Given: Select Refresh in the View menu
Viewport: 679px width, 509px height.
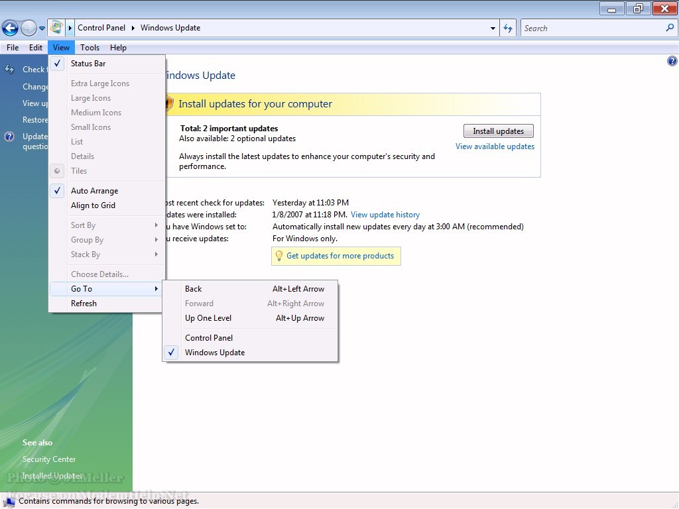Looking at the screenshot, I should click(107, 304).
